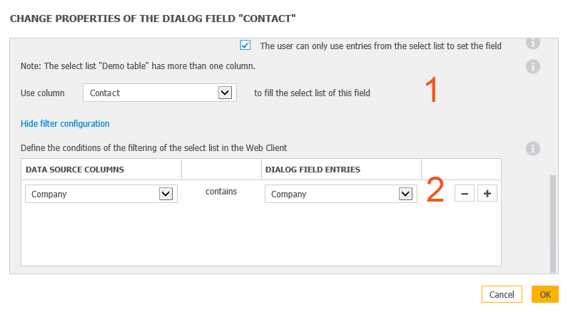Add filter row with plus button
The width and height of the screenshot is (568, 312).
click(487, 194)
